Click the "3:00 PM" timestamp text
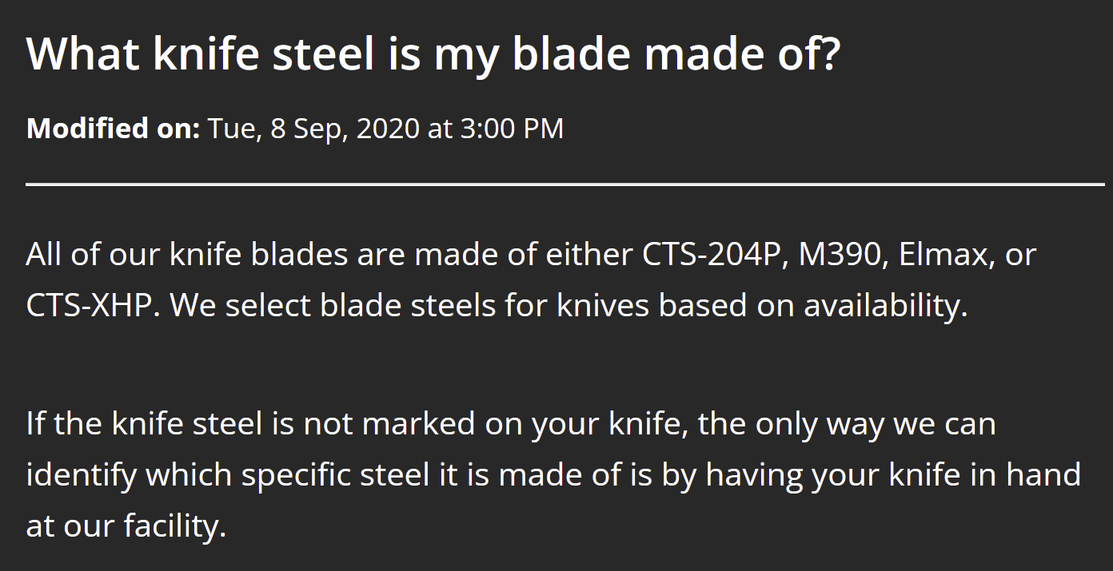This screenshot has width=1113, height=571. tap(512, 129)
